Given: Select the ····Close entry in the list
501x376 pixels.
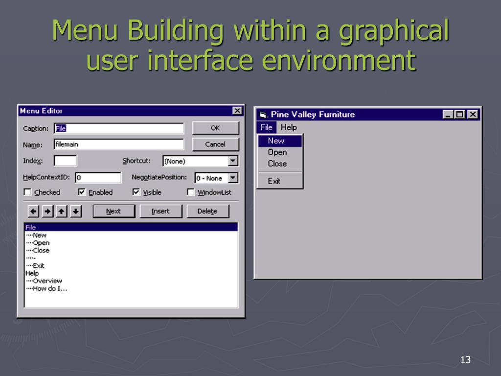Looking at the screenshot, I should [x=131, y=250].
